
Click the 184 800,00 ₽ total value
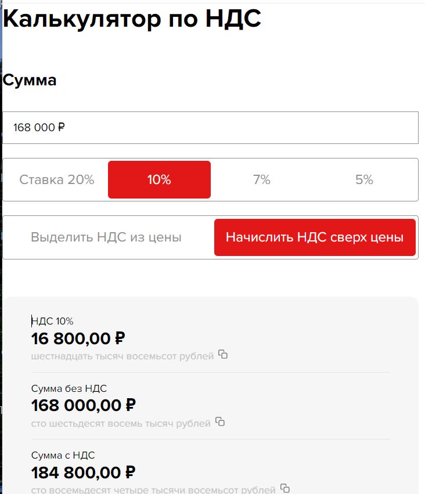click(x=84, y=472)
